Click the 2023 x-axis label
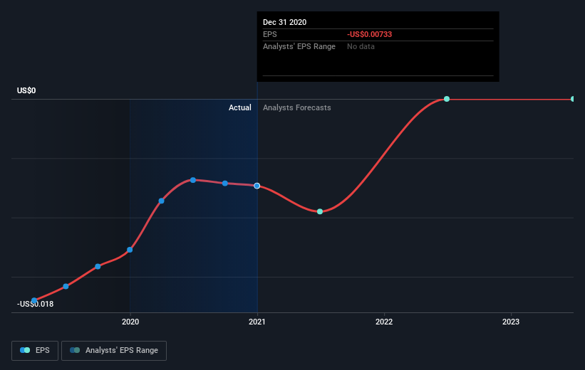The image size is (585, 370). pyautogui.click(x=511, y=322)
